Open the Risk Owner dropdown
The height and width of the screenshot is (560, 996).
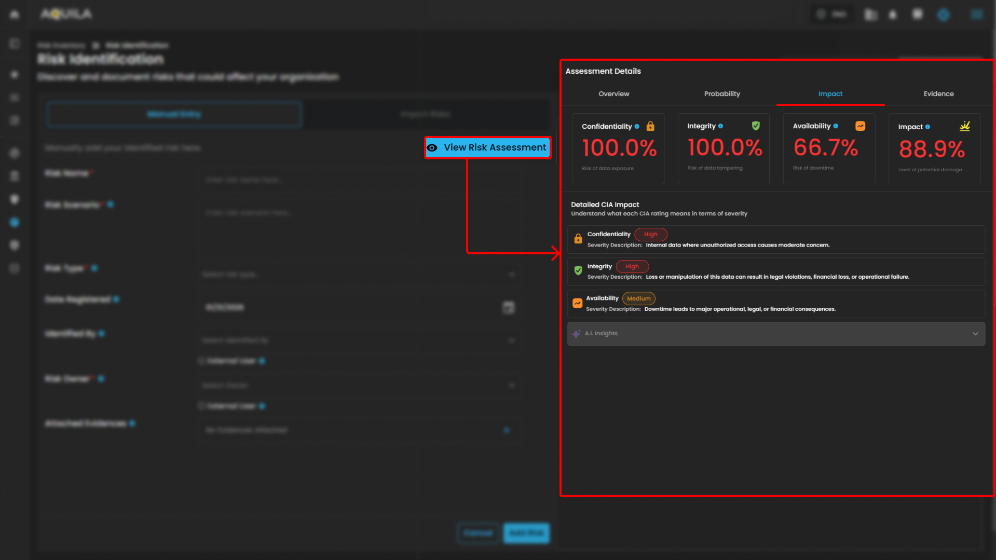coord(358,386)
